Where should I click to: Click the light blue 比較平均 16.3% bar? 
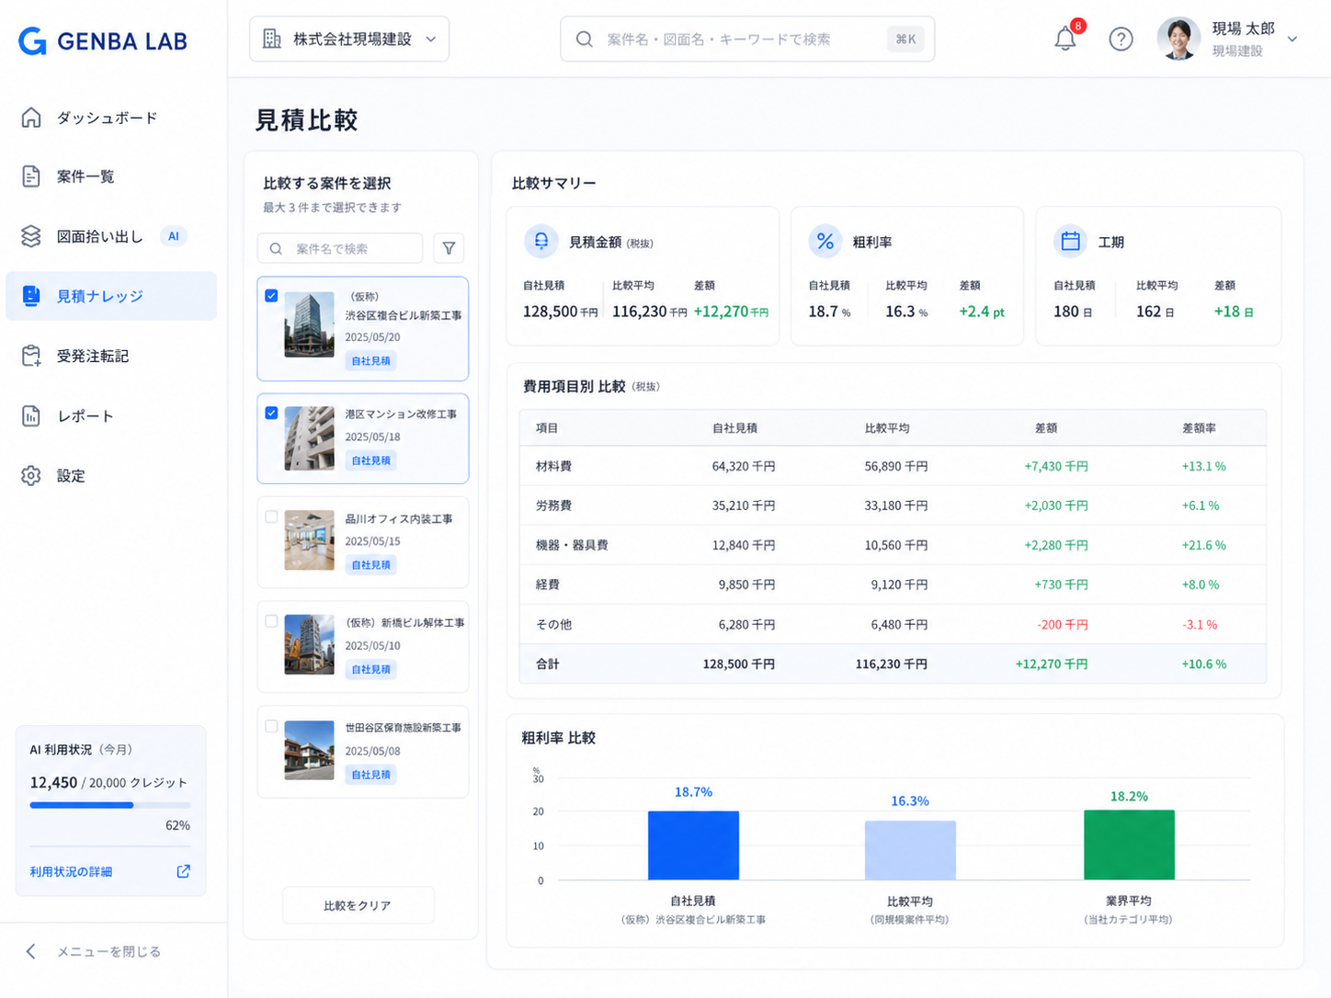(910, 850)
